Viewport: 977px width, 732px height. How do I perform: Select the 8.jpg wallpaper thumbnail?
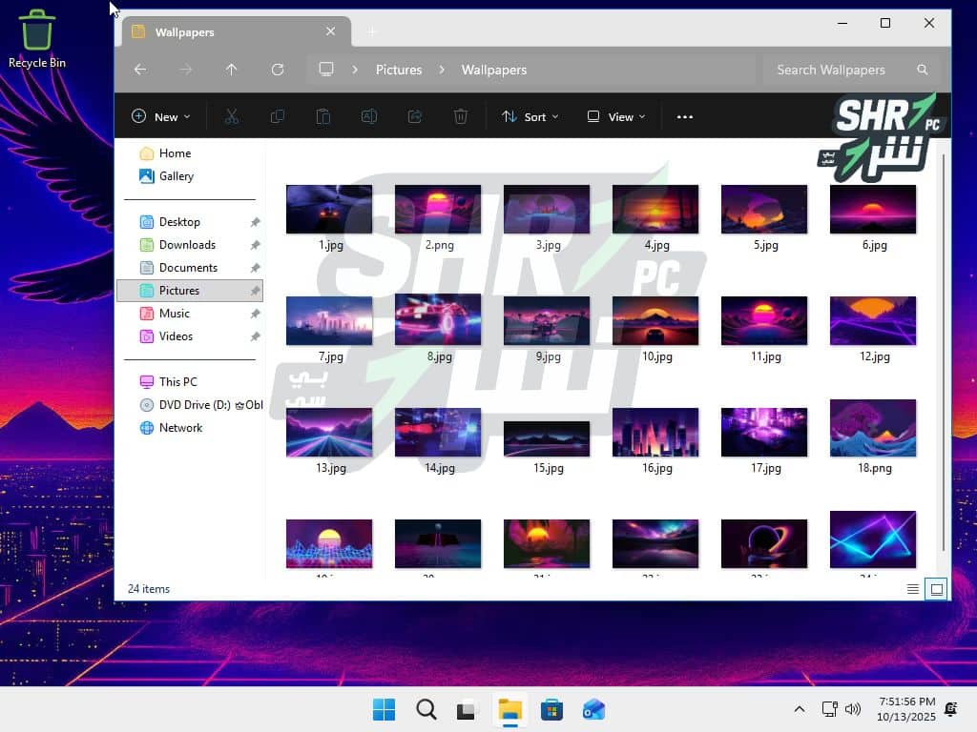pos(438,320)
